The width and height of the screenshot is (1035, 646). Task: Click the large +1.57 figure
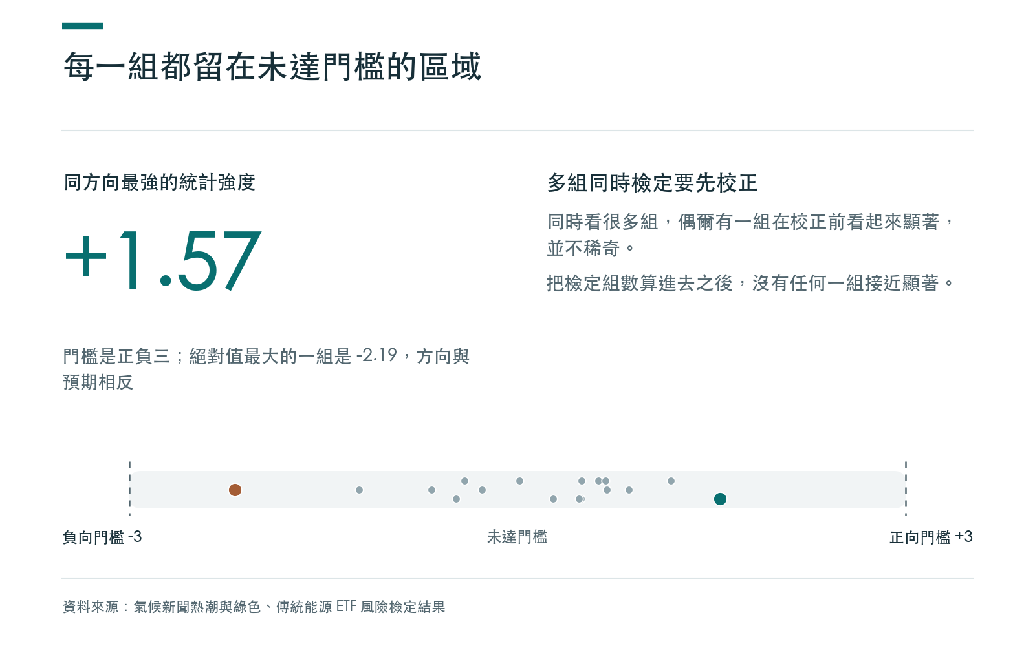point(162,260)
